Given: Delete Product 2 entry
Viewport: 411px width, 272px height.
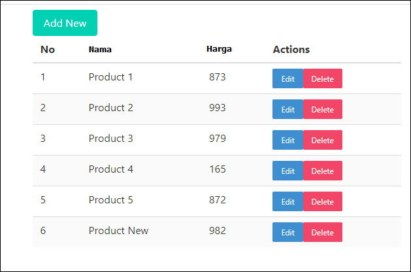Looking at the screenshot, I should pyautogui.click(x=322, y=110).
